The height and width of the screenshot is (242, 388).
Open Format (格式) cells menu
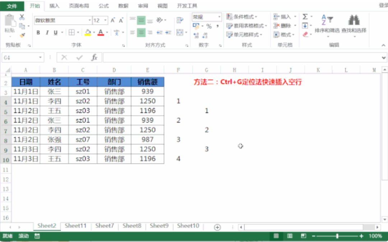pyautogui.click(x=284, y=34)
